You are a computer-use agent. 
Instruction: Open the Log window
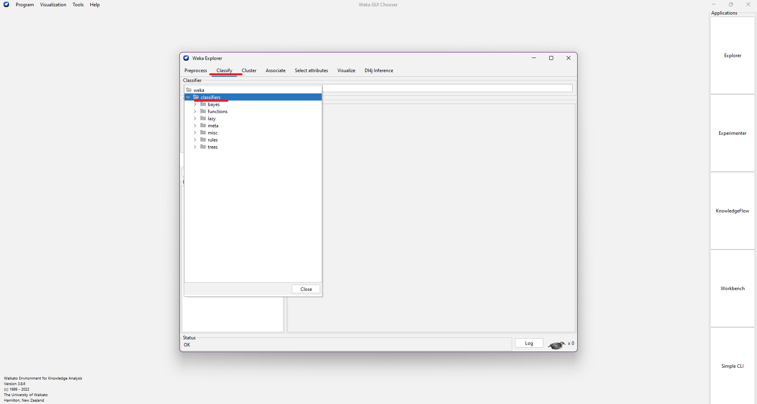(529, 343)
